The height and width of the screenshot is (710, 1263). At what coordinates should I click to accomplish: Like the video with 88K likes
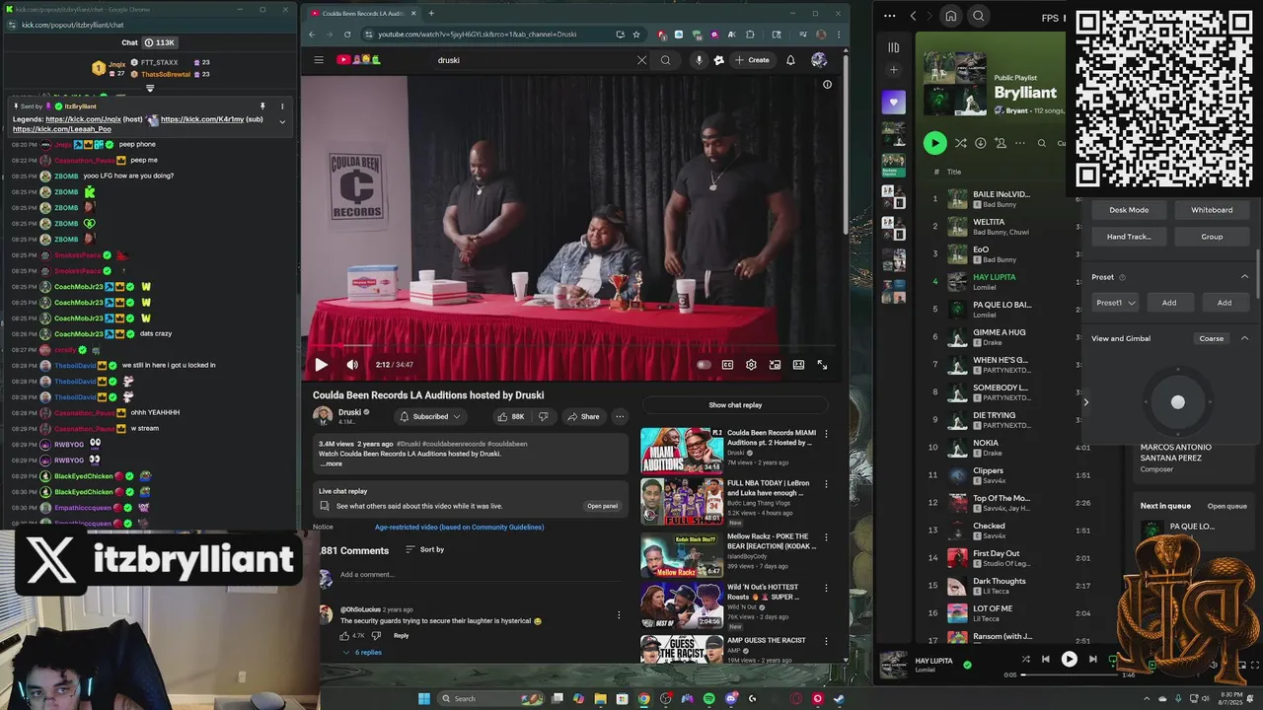click(x=511, y=416)
